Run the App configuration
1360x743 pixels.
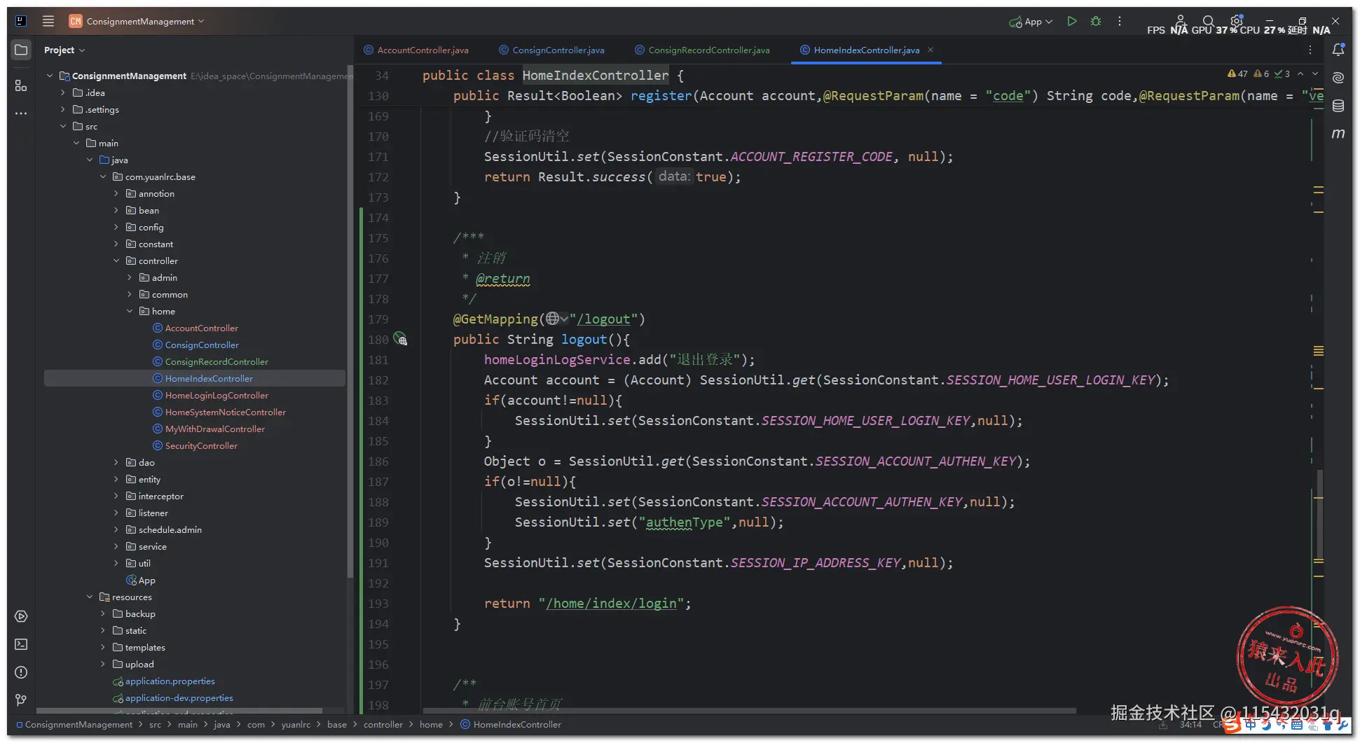pos(1071,21)
